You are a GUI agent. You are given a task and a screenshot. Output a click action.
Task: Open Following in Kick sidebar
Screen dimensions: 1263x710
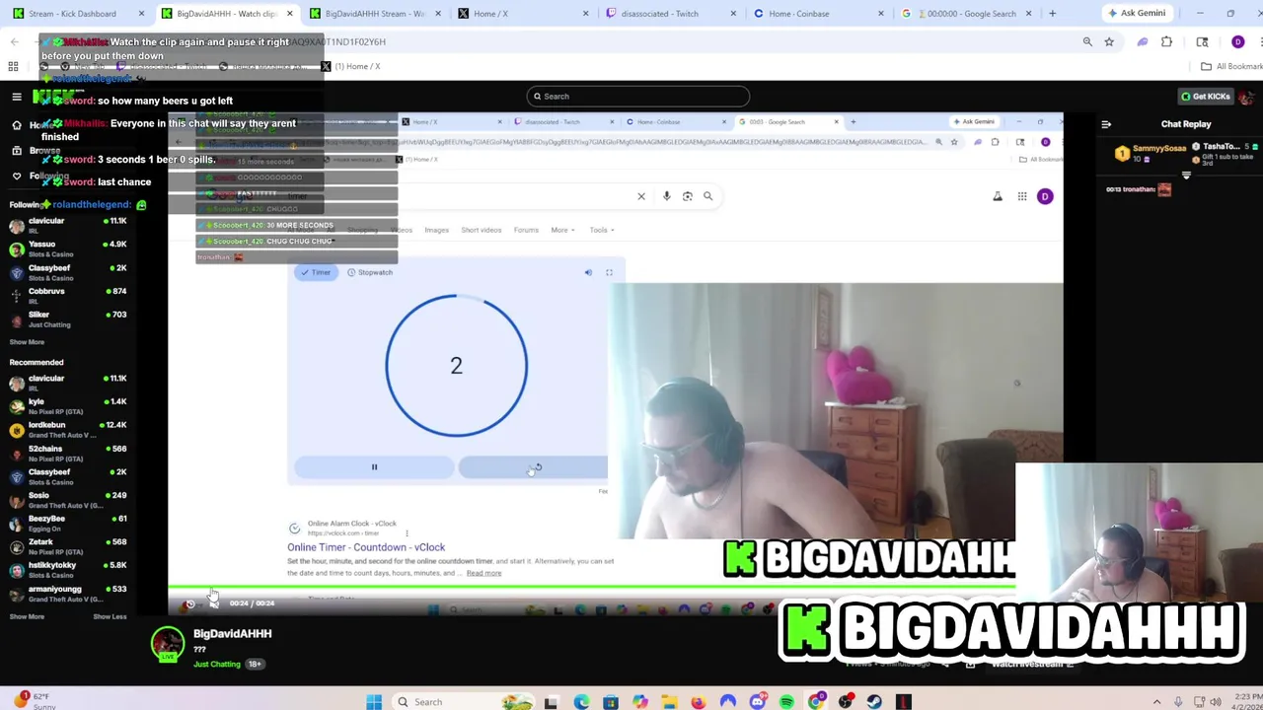39,177
